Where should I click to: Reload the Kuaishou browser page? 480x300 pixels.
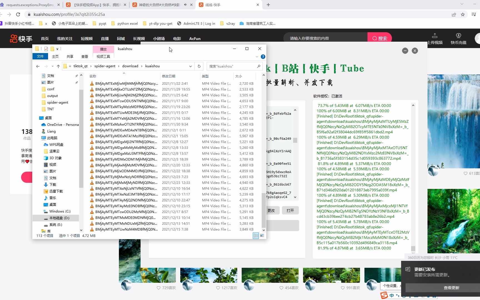[x=18, y=14]
